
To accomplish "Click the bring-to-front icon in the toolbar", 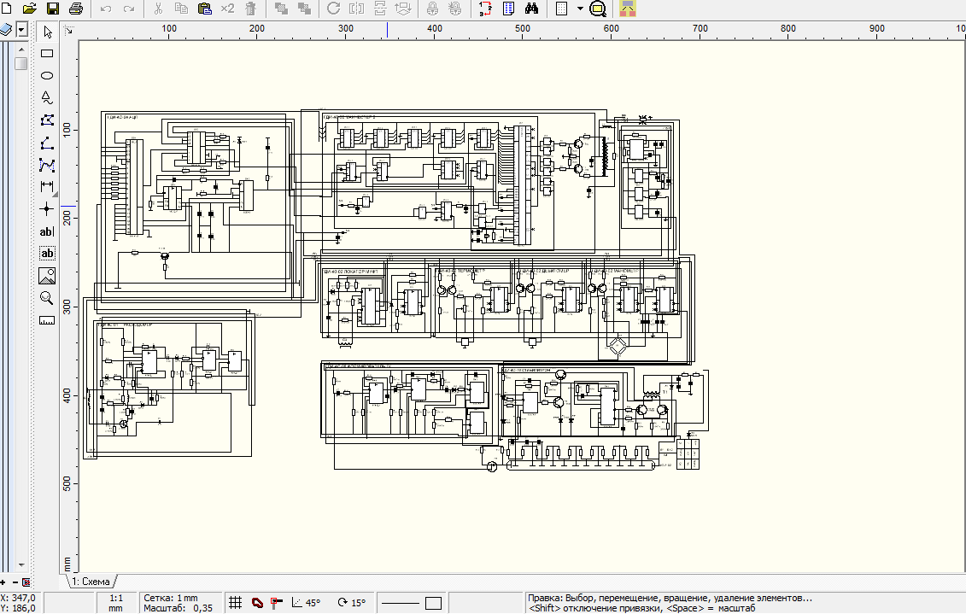I will pyautogui.click(x=281, y=8).
